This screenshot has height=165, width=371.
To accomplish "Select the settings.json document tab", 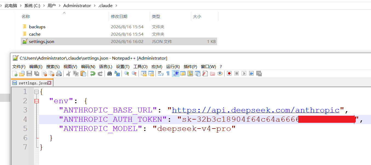I will coord(32,83).
